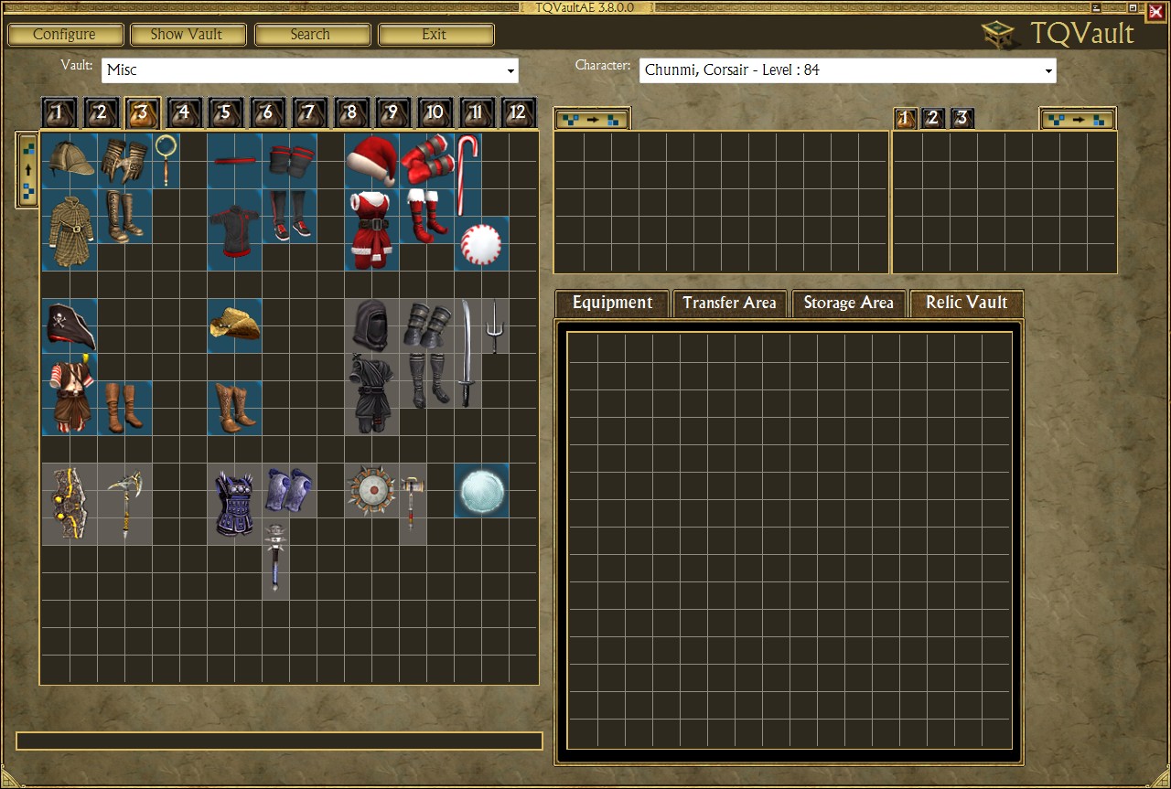The width and height of the screenshot is (1171, 789).
Task: Select the red Santa gloves
Action: click(426, 161)
